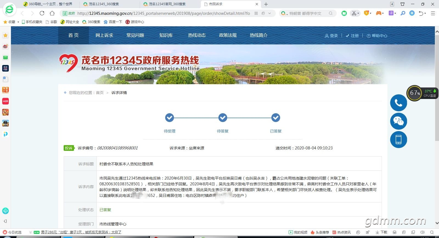439x238 pixels.
Task: Click the 注册 register link
Action: pyautogui.click(x=352, y=36)
